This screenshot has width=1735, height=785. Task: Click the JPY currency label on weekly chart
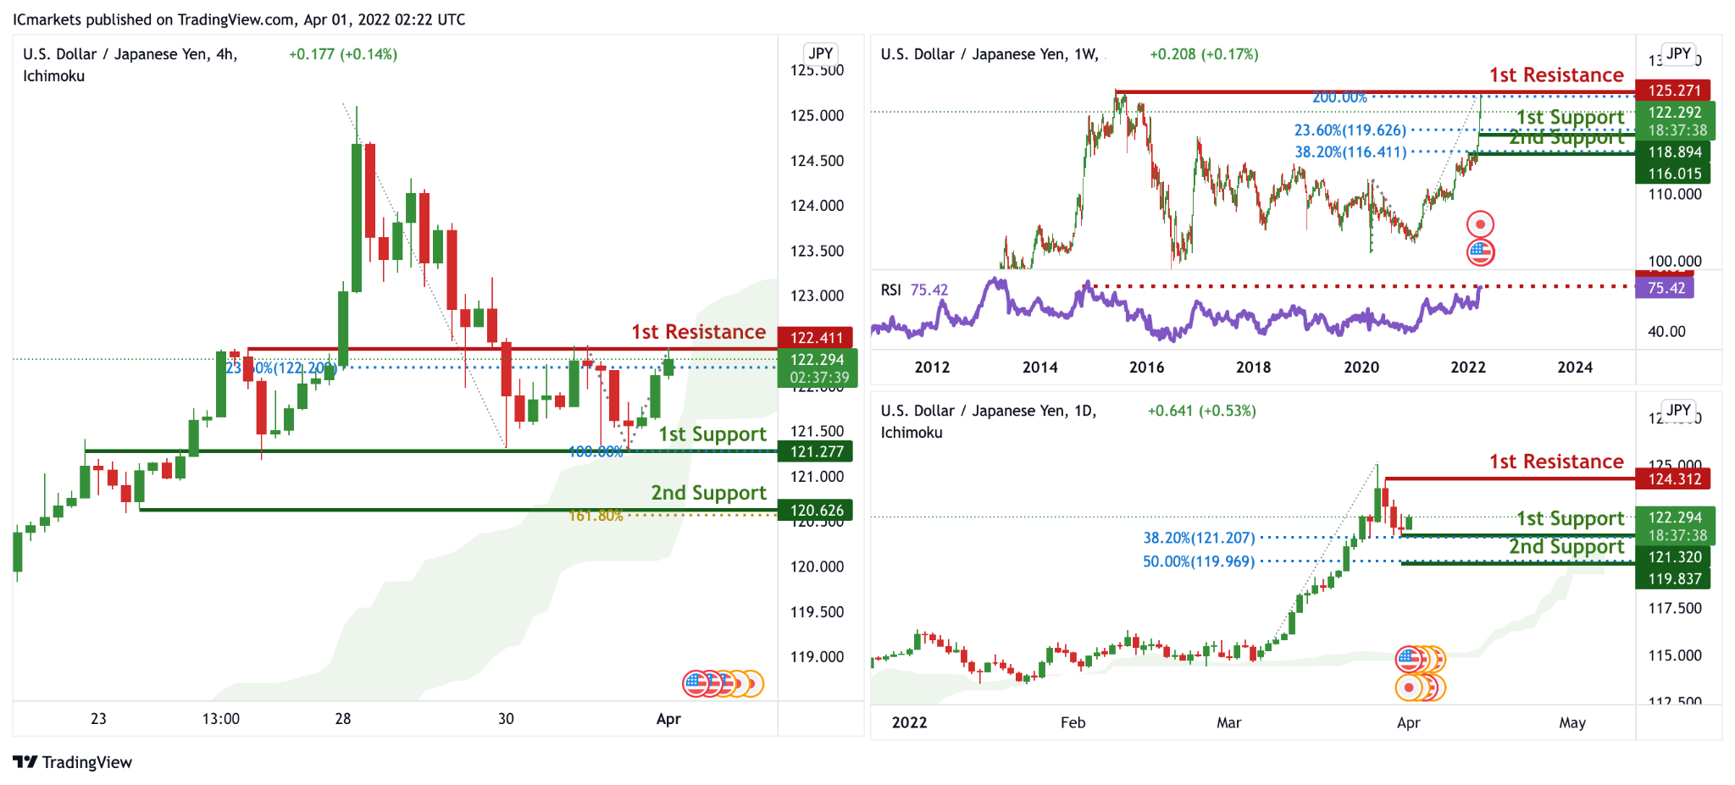[1678, 53]
